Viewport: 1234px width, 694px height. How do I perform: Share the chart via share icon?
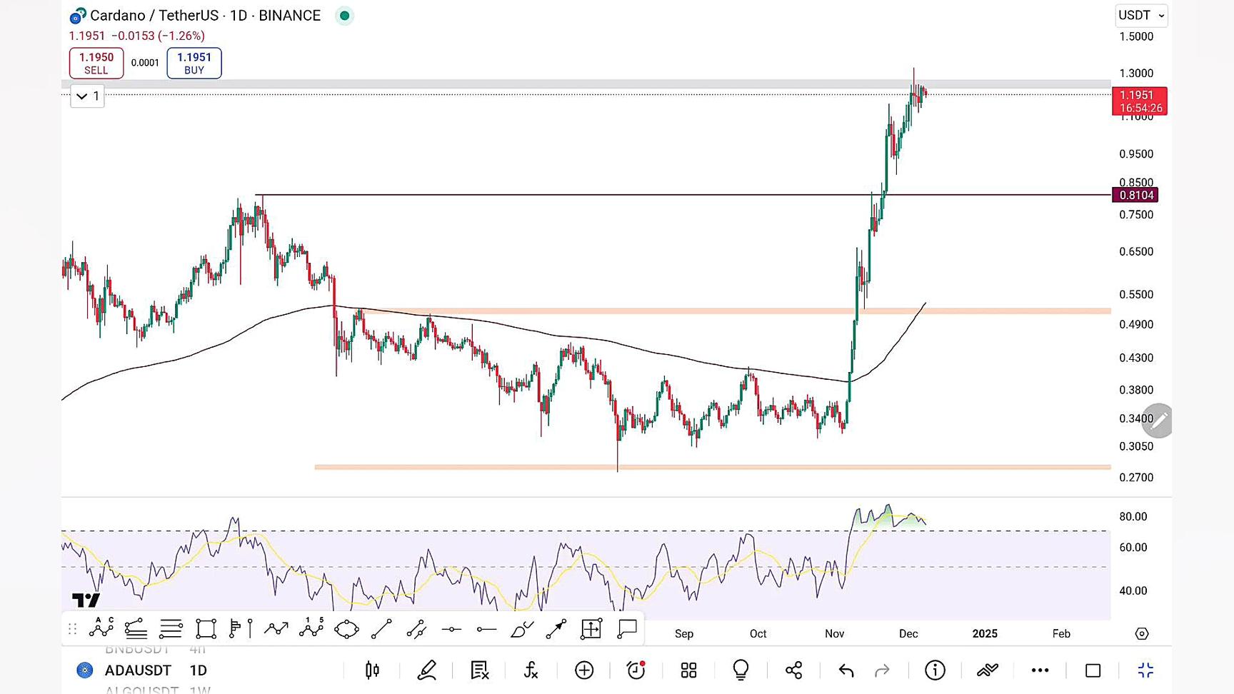click(x=793, y=670)
